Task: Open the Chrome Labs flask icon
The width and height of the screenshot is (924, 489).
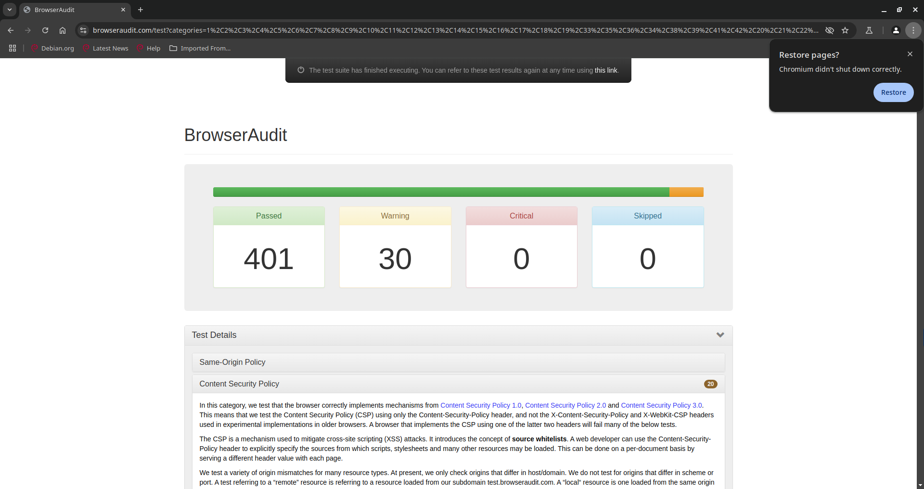Action: click(869, 30)
